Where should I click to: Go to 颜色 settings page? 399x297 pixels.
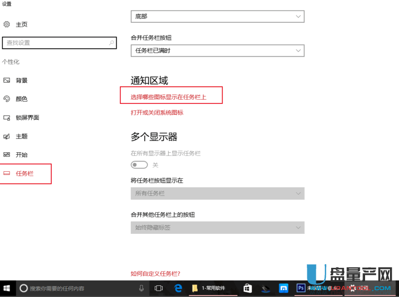coord(21,99)
